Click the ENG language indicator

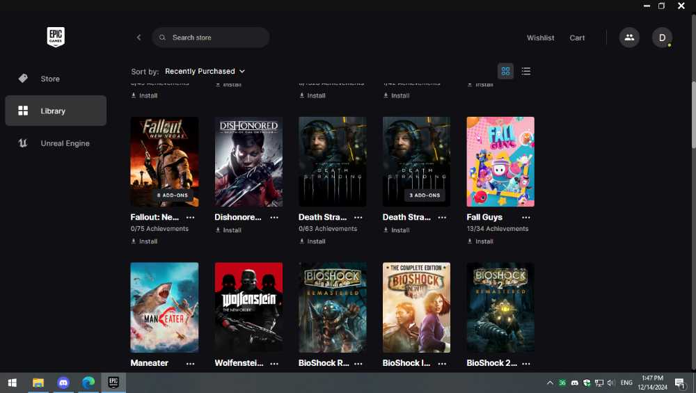pyautogui.click(x=626, y=383)
